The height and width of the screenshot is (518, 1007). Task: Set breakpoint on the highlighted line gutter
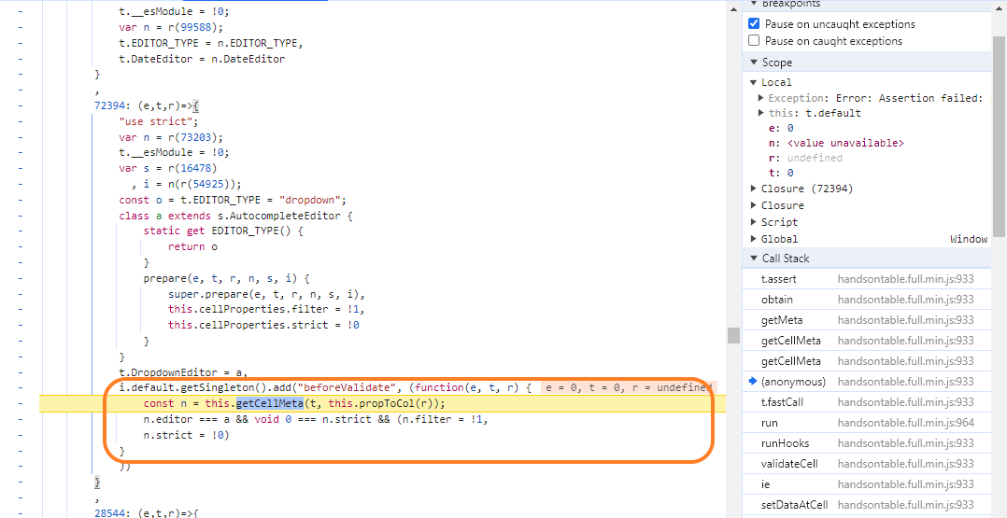click(20, 403)
